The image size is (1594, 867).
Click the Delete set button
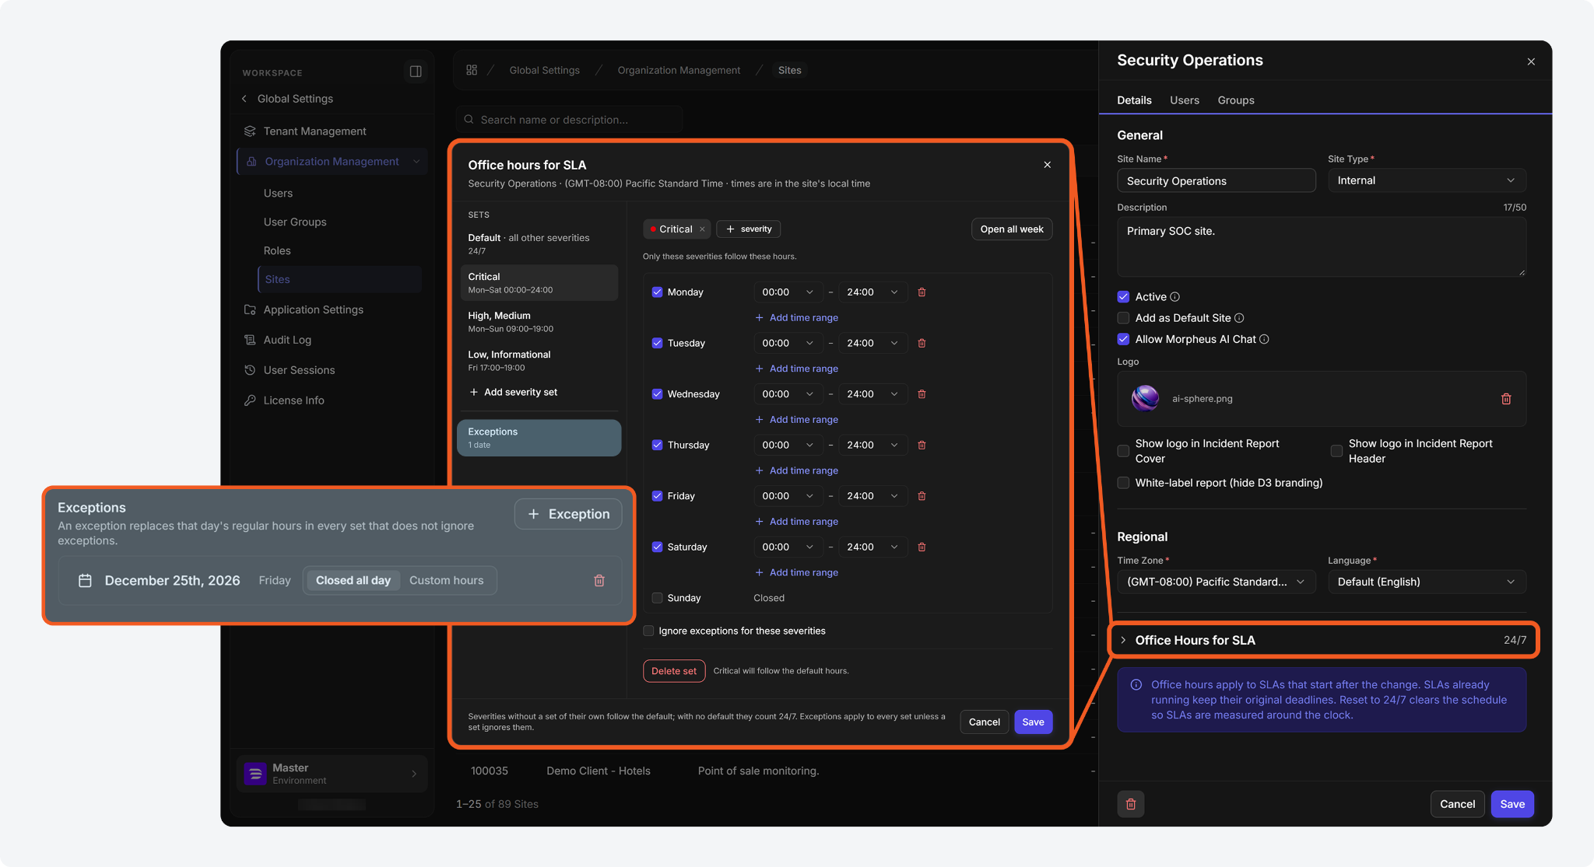(x=674, y=671)
